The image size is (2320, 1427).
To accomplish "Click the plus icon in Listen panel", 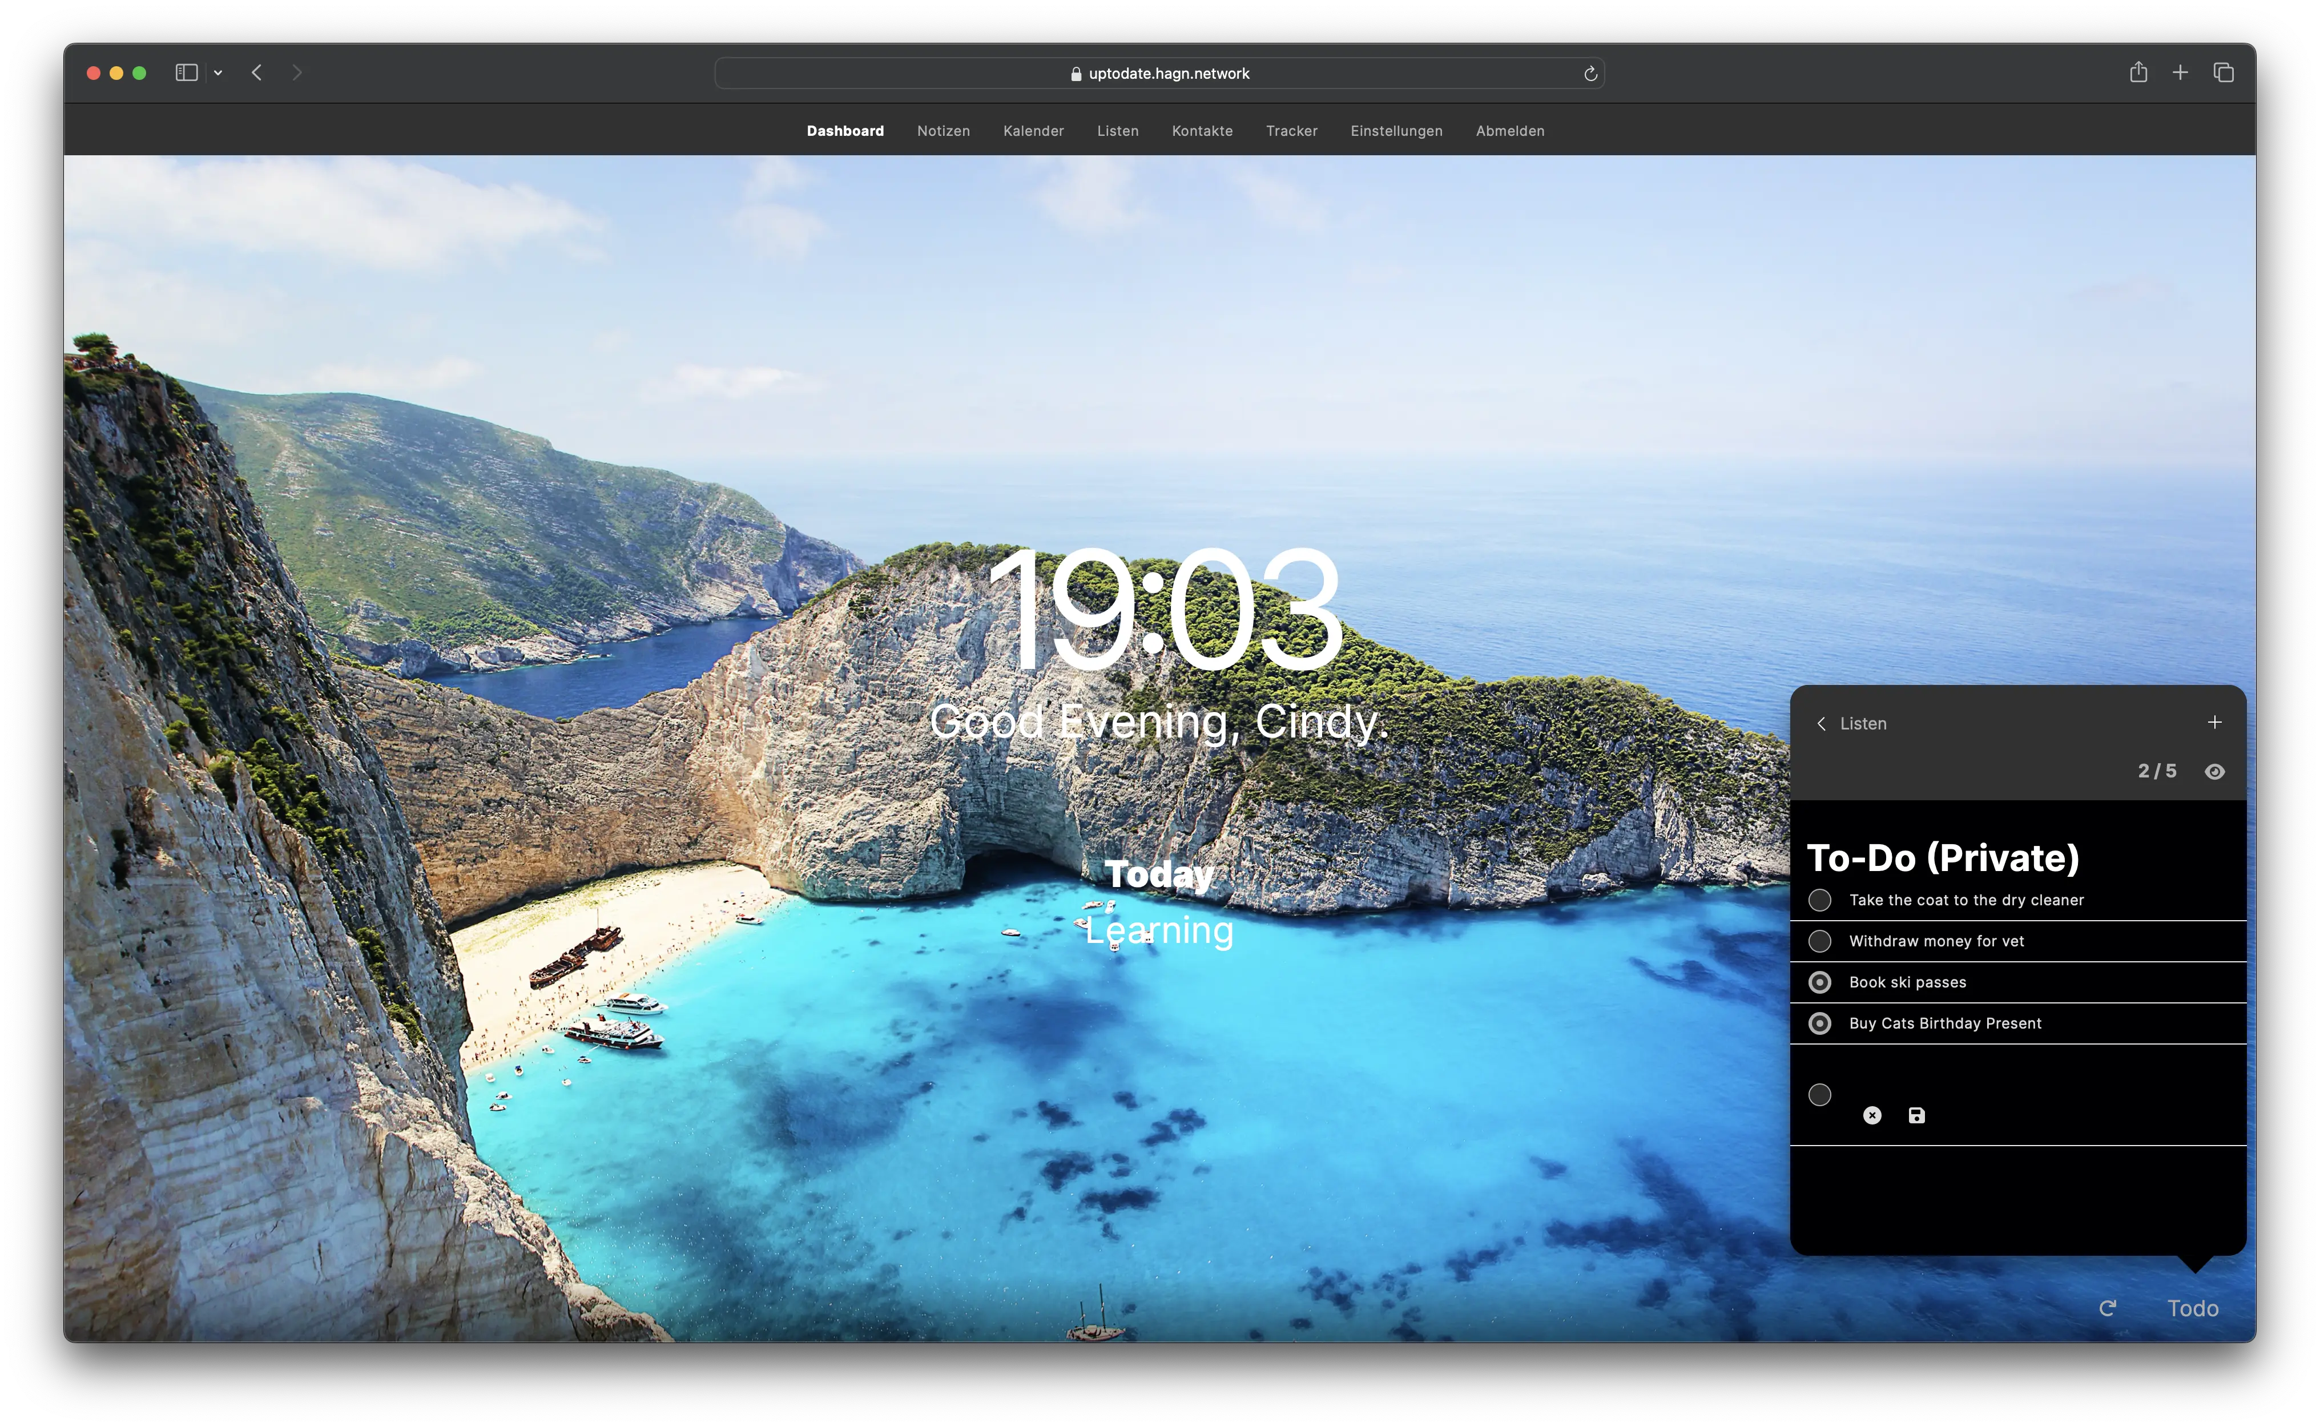I will pyautogui.click(x=2214, y=722).
